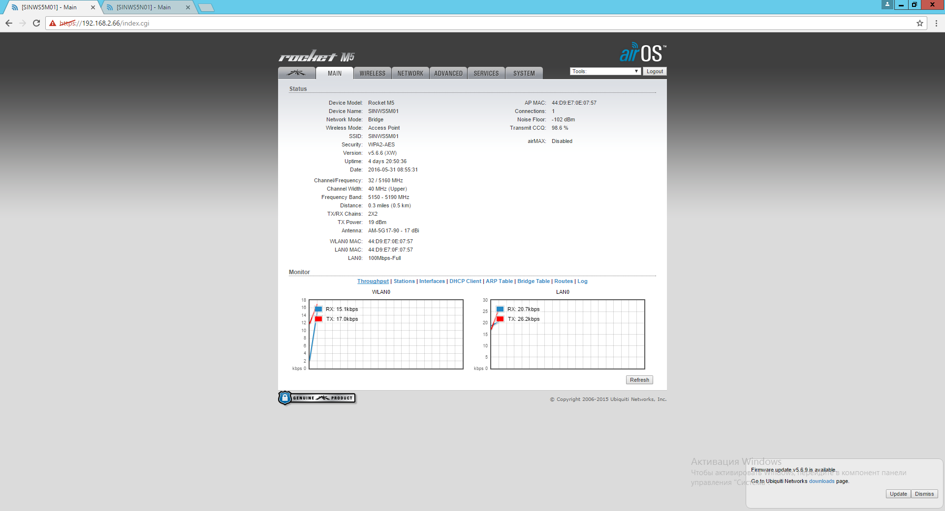This screenshot has width=945, height=511.
Task: Open the Tools dropdown
Action: (605, 71)
